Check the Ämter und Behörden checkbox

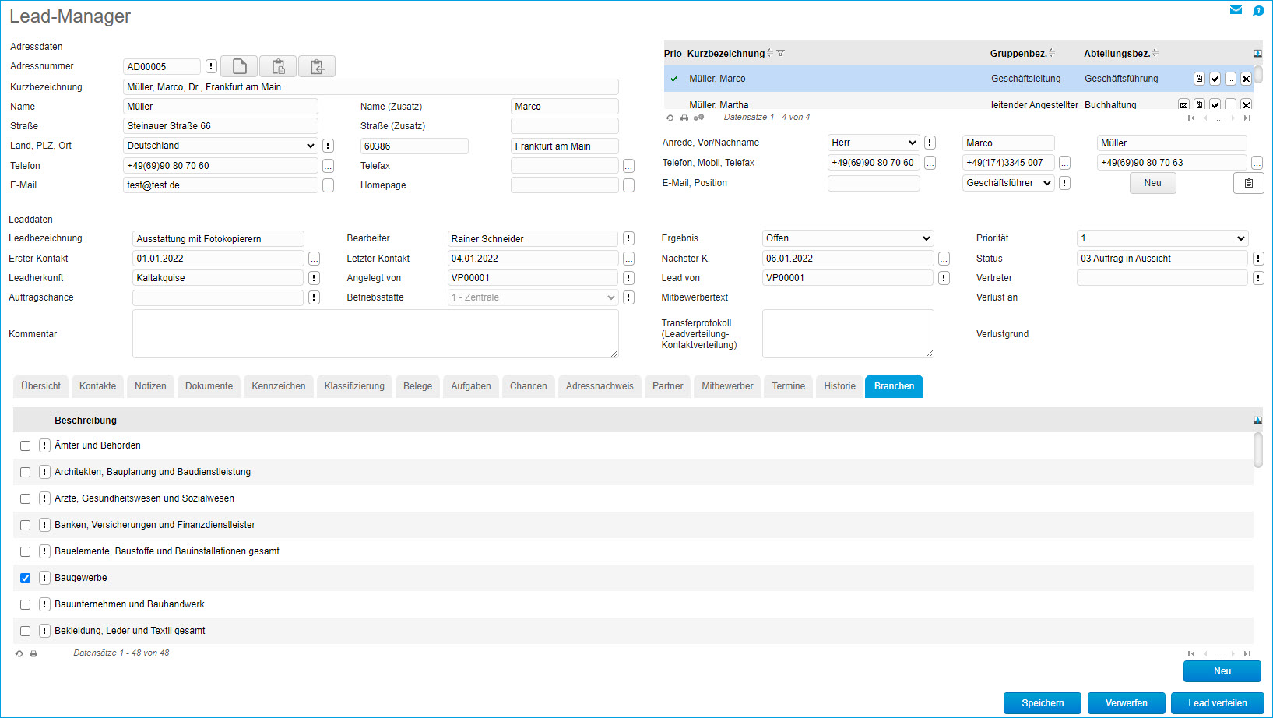coord(26,445)
